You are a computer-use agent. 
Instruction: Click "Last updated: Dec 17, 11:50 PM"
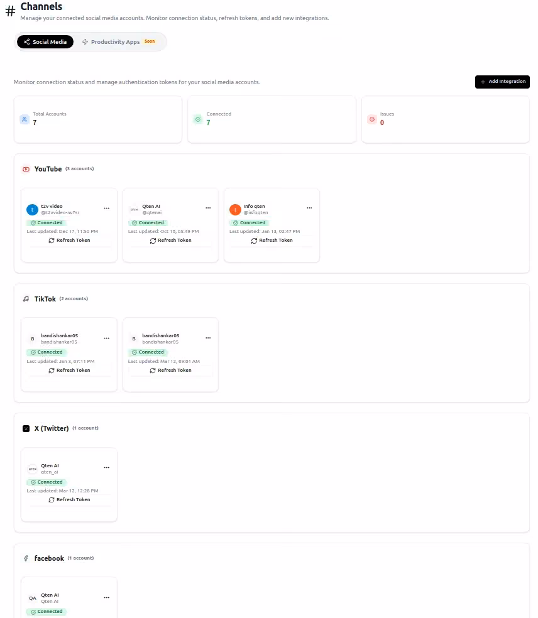pos(62,231)
